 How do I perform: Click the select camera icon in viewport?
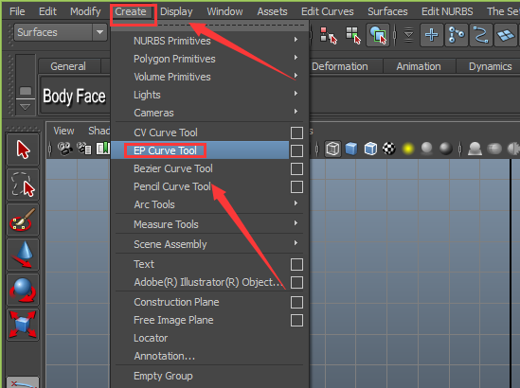(x=65, y=149)
